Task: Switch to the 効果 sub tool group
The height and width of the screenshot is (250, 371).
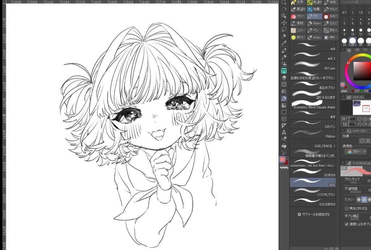Action: 314,9
